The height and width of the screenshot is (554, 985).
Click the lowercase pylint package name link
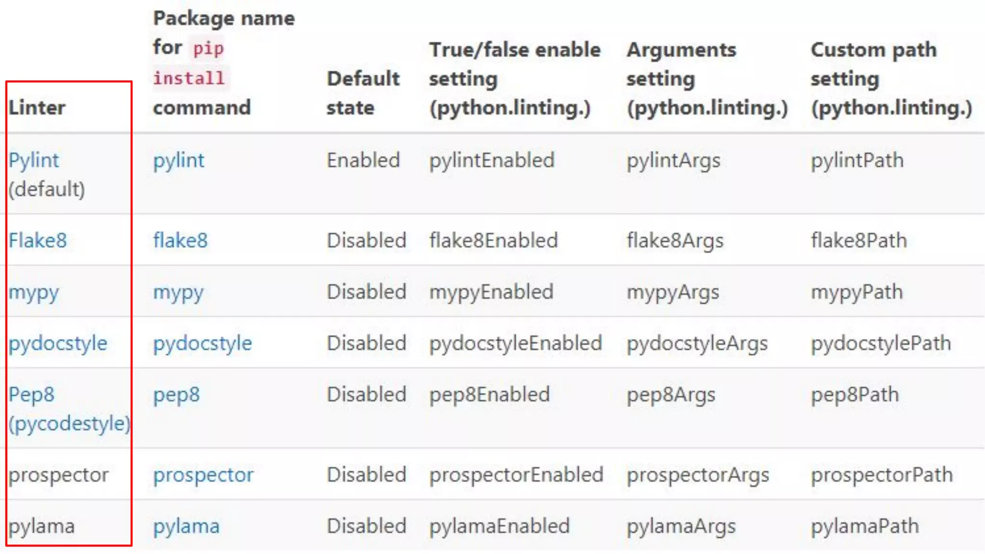pos(178,160)
